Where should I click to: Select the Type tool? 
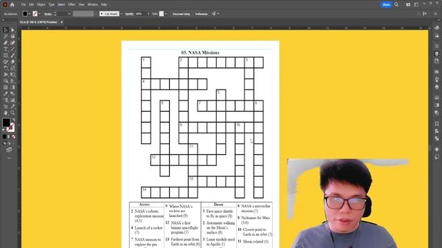6,49
